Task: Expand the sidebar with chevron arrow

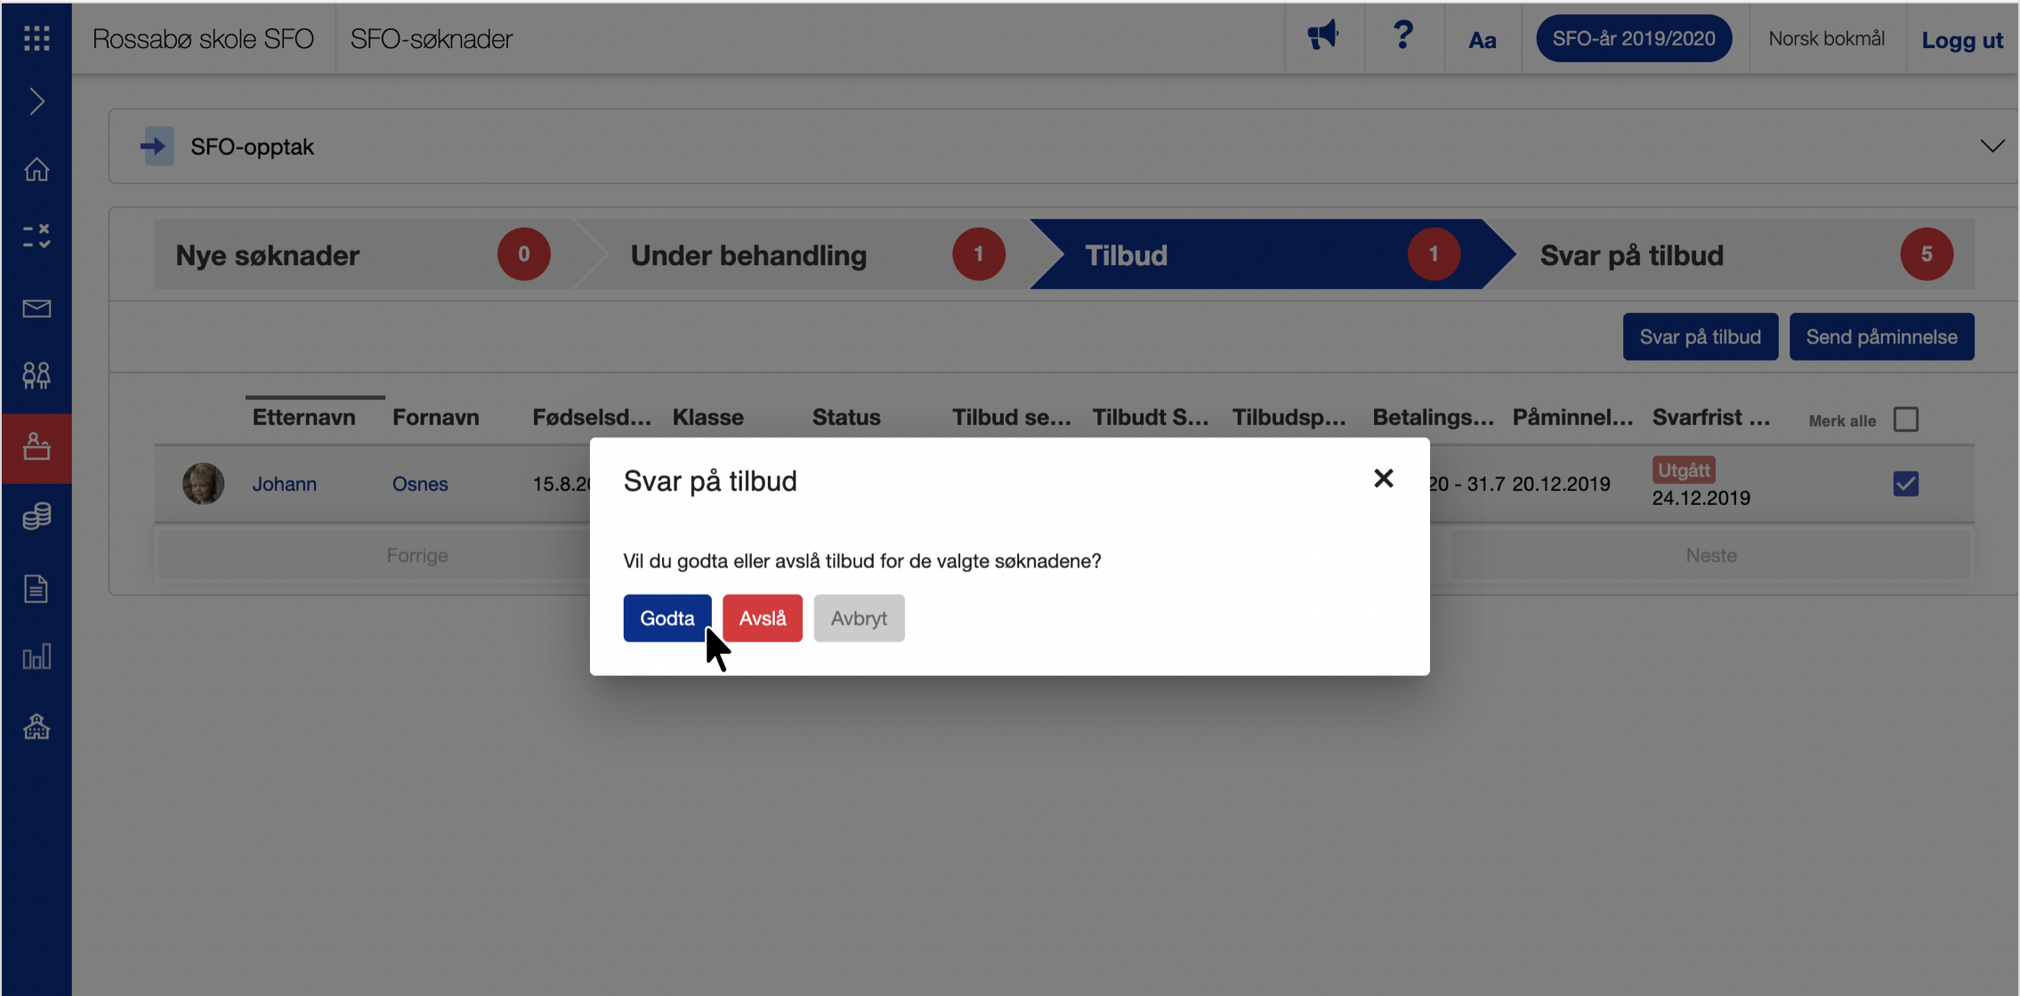Action: point(36,101)
